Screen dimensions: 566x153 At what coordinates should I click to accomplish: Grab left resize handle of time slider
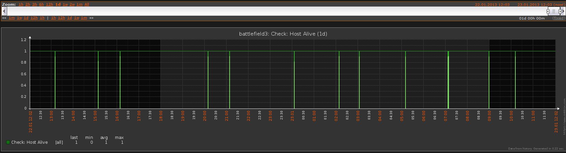coord(548,11)
